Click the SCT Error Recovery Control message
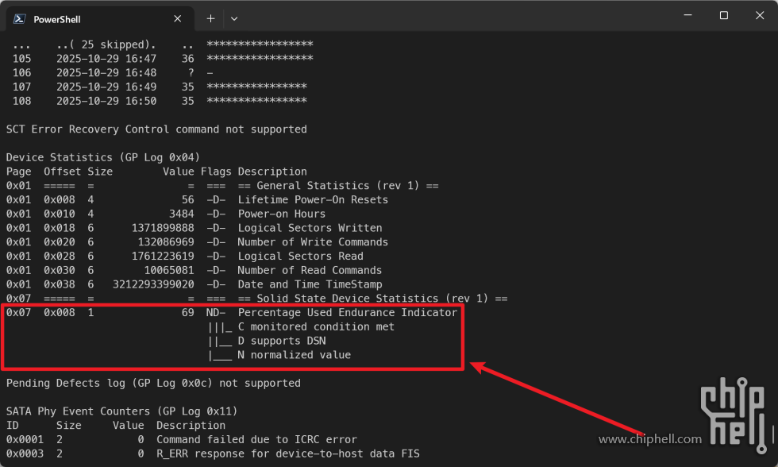Image resolution: width=778 pixels, height=467 pixels. tap(156, 129)
